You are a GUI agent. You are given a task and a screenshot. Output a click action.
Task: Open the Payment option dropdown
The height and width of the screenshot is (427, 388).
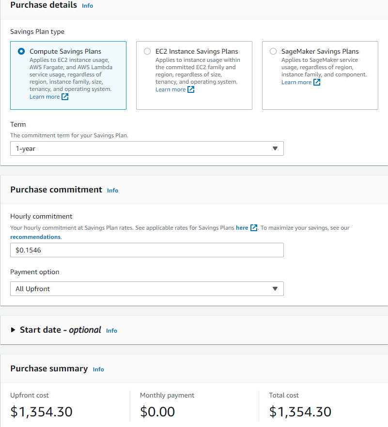click(147, 289)
